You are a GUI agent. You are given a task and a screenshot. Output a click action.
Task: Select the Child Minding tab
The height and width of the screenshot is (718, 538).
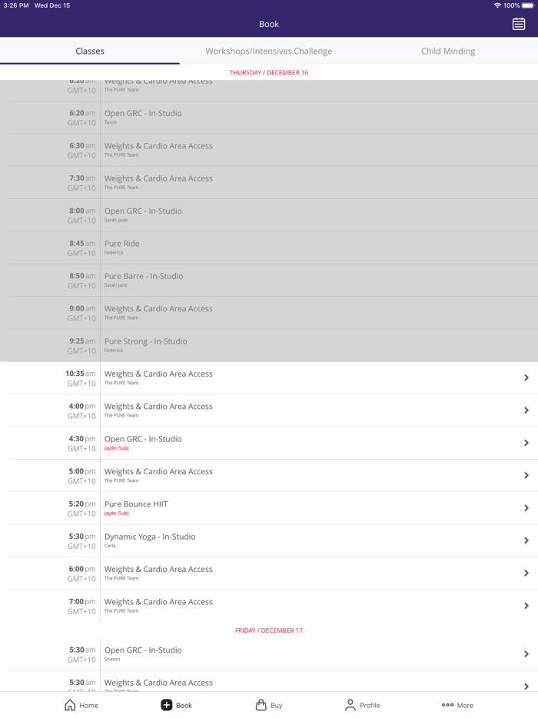(x=448, y=51)
